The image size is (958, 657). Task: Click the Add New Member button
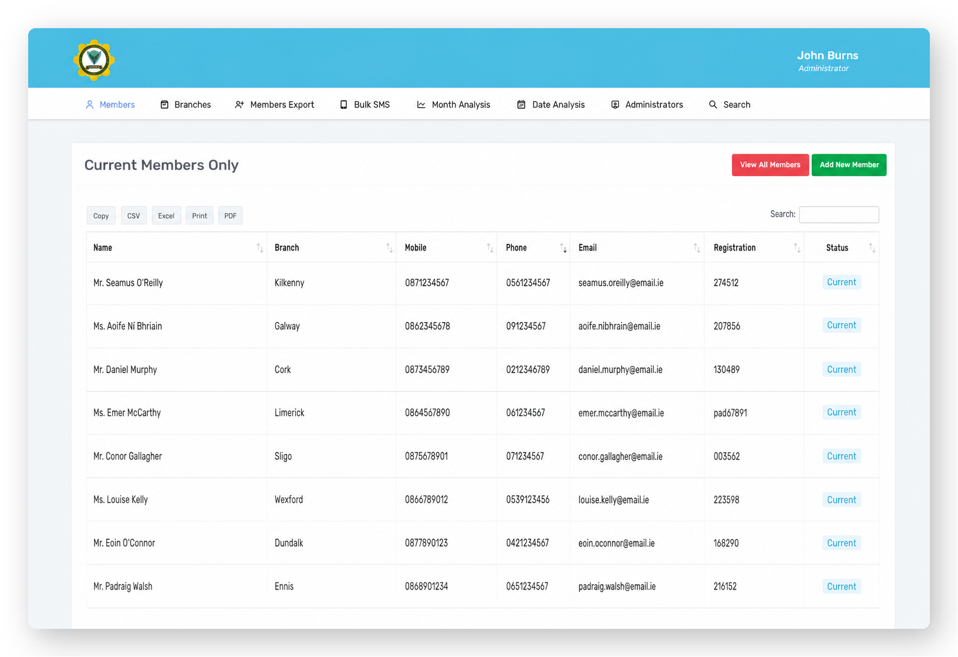[x=849, y=165]
